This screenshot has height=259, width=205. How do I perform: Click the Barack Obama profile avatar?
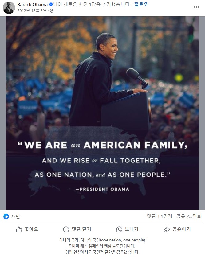tap(9, 8)
